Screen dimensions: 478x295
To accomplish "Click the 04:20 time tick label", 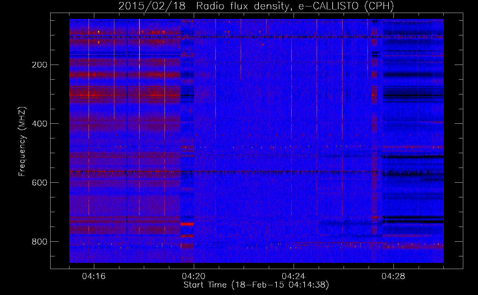I will coord(194,276).
